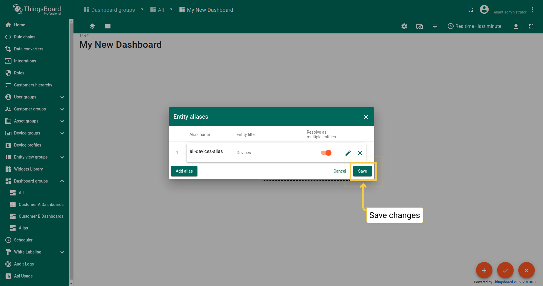This screenshot has height=286, width=543.
Task: Click the Widgets Library icon
Action: 8,169
